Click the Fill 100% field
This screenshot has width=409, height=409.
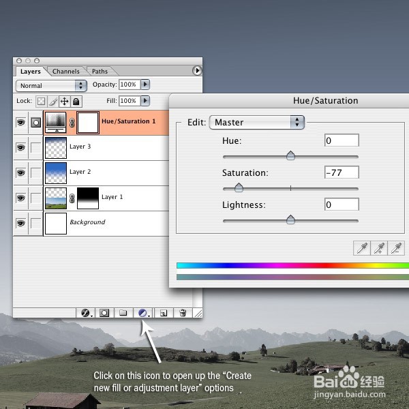click(130, 101)
